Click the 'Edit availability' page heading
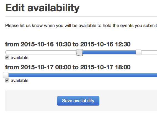The image size is (157, 113). (42, 8)
